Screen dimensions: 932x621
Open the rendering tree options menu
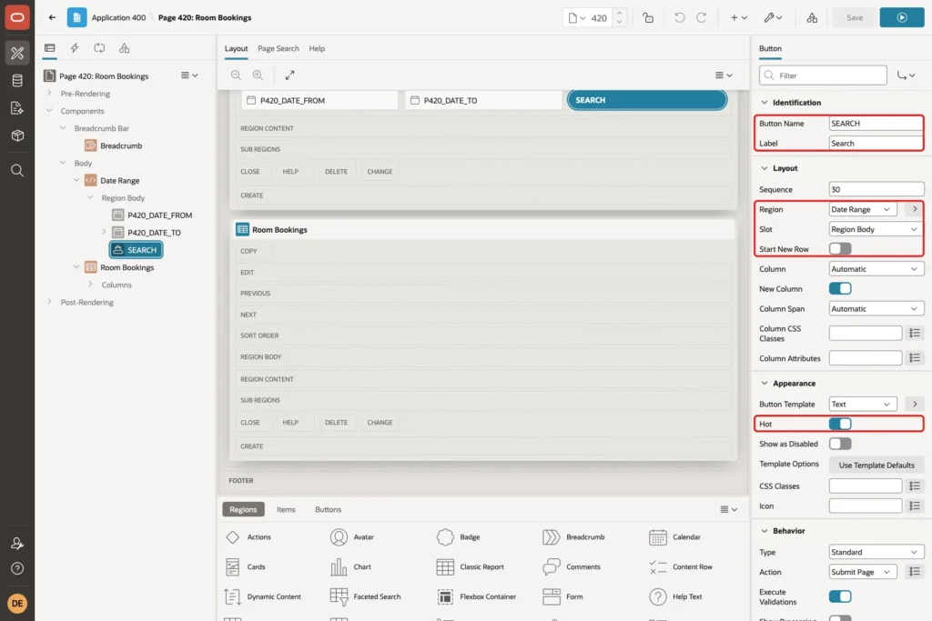click(x=189, y=75)
